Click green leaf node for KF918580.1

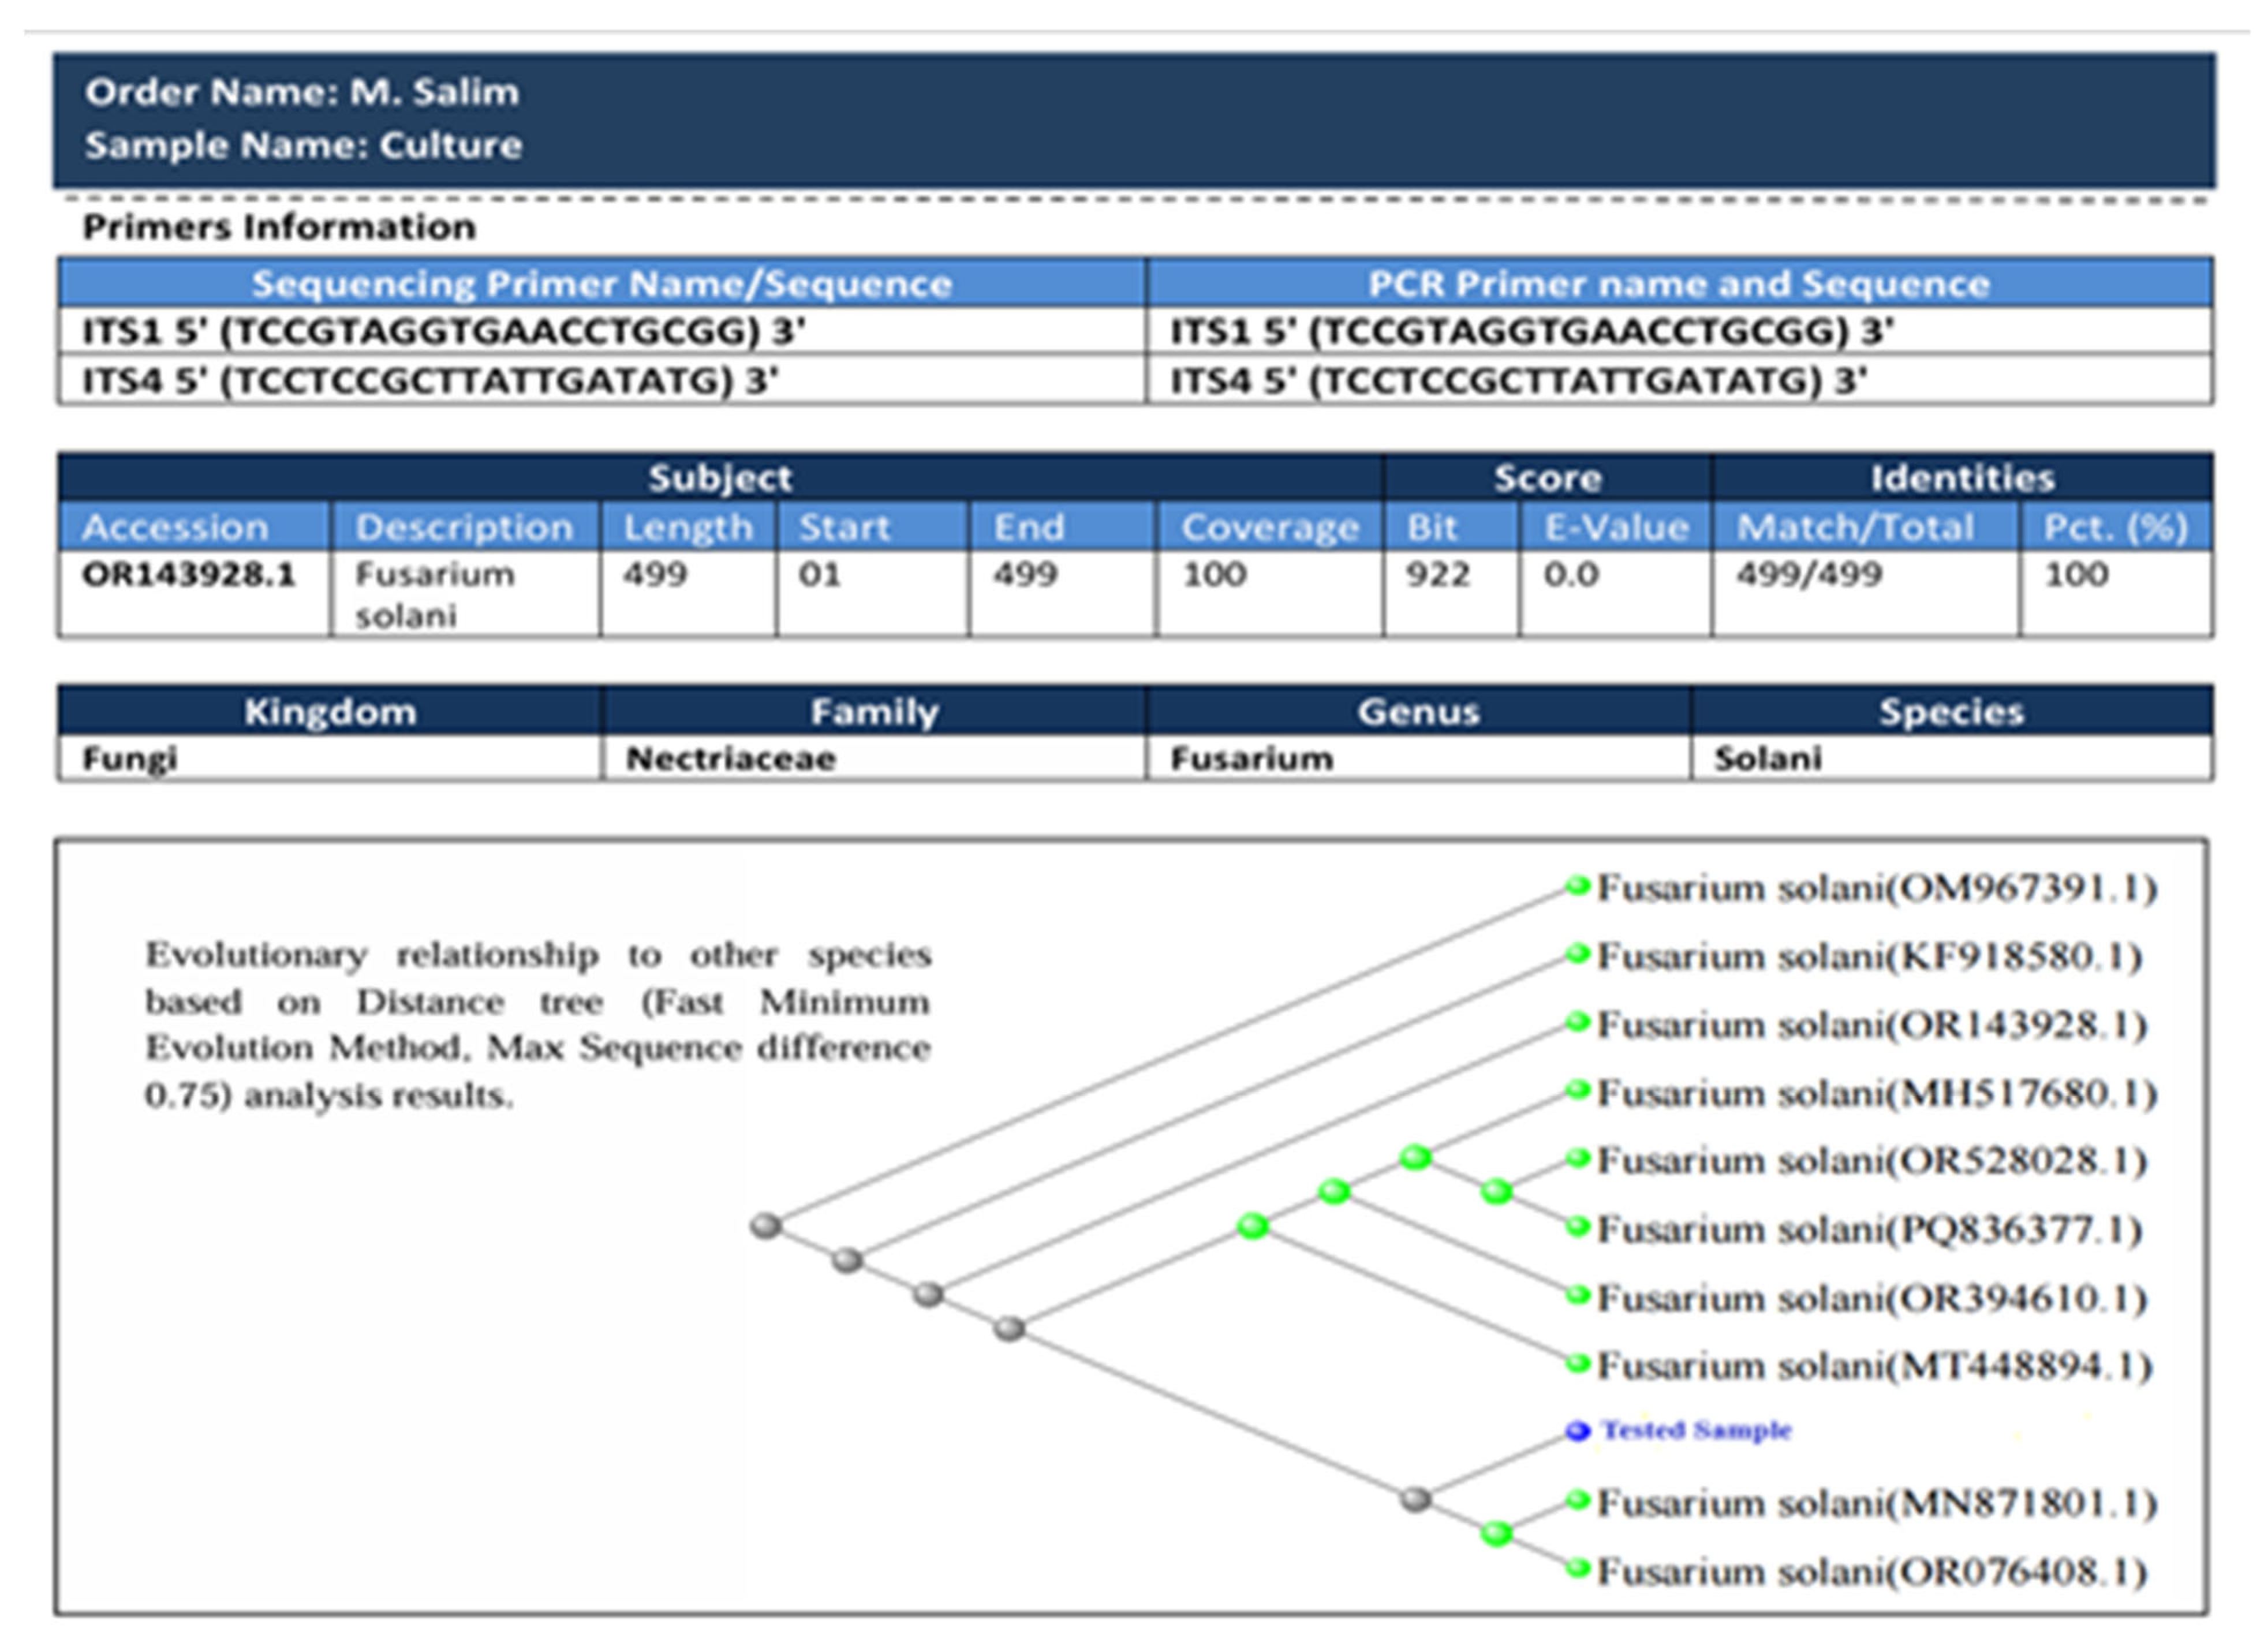[1577, 954]
